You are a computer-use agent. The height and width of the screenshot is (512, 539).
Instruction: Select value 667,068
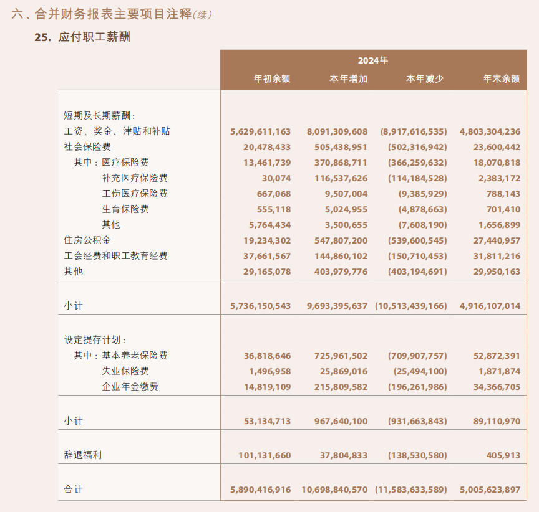pos(274,194)
